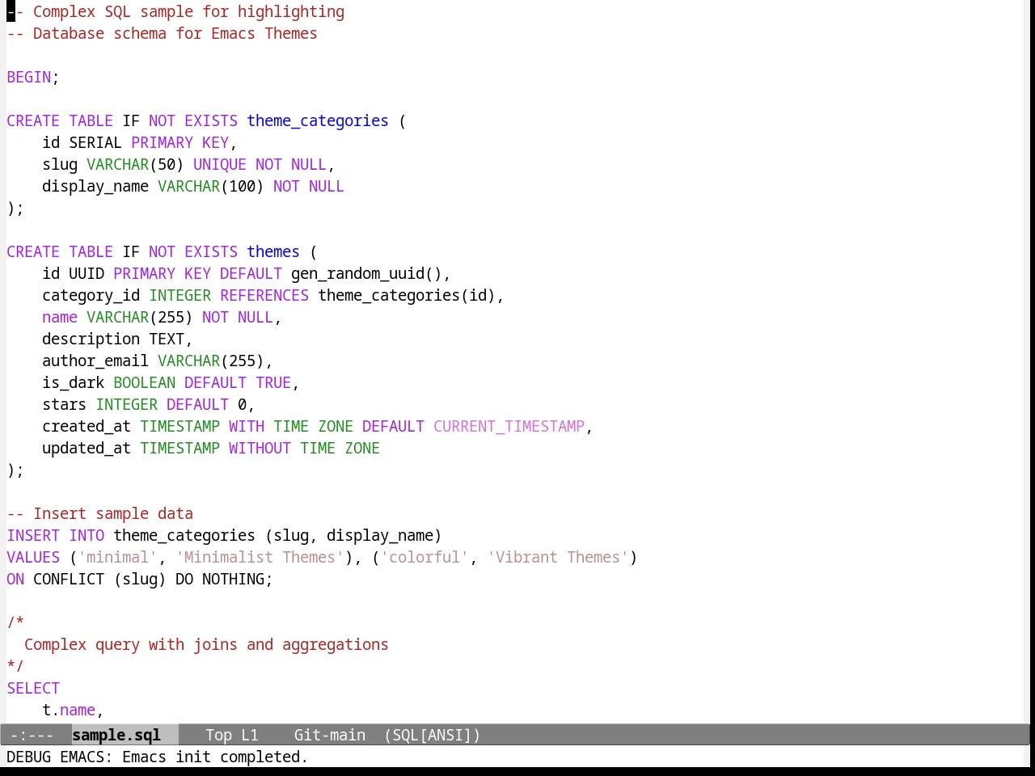1035x776 pixels.
Task: Click the 'colorful' string literal
Action: (425, 557)
